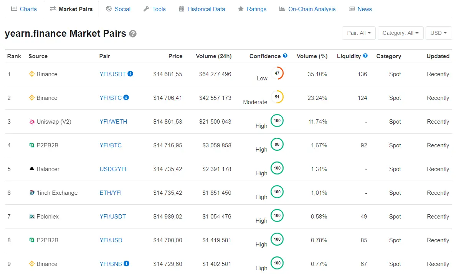Image resolution: width=469 pixels, height=274 pixels.
Task: Click the Uniswap (V2) exchange logo
Action: [32, 122]
